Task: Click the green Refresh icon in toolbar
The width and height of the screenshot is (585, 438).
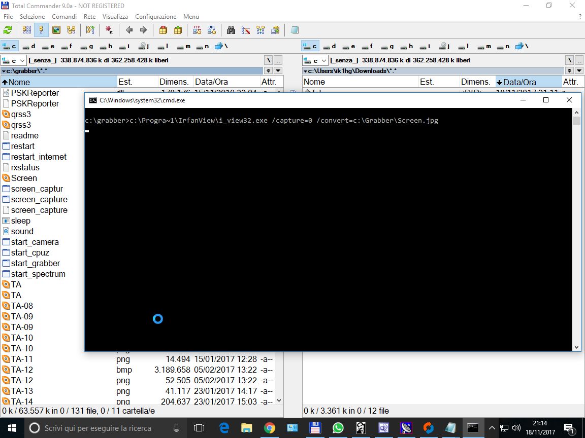Action: 8,30
